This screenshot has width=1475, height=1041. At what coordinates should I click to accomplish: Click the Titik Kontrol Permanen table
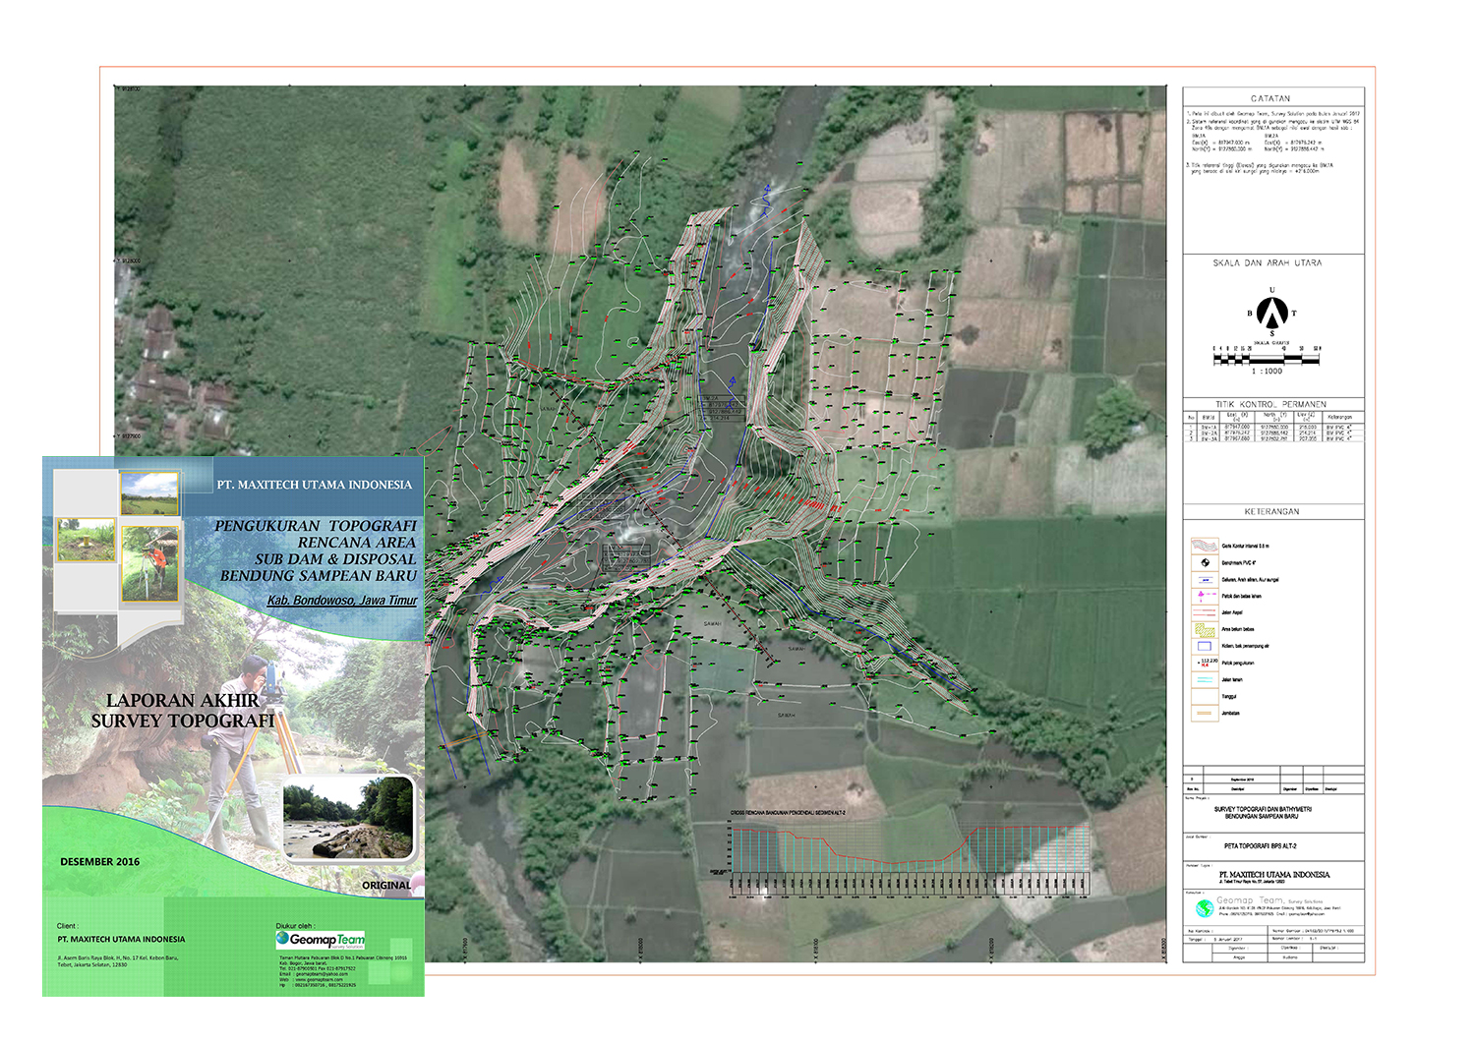pos(1271,427)
